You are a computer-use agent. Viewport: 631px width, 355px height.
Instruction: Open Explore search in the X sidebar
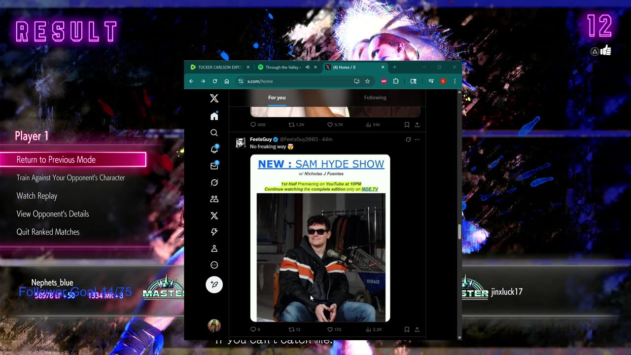pos(214,133)
